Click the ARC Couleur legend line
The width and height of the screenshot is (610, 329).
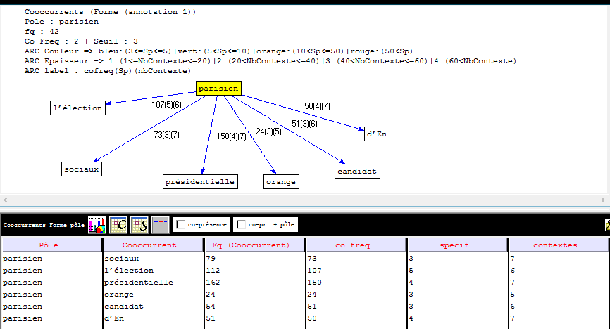(218, 51)
